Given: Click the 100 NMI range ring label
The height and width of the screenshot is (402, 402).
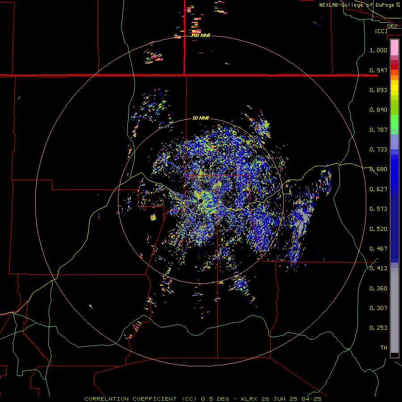Looking at the screenshot, I should (201, 35).
